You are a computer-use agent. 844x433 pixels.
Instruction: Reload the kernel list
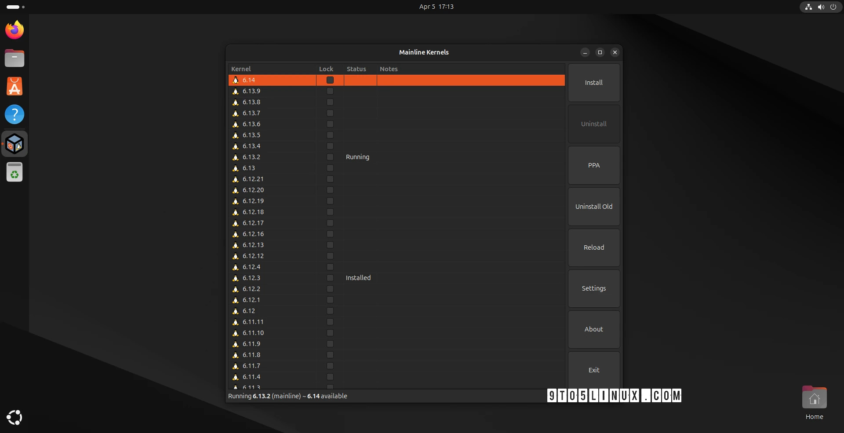point(594,247)
